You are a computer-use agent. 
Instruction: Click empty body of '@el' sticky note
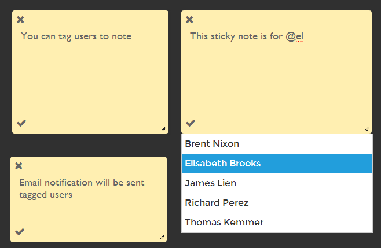276,80
